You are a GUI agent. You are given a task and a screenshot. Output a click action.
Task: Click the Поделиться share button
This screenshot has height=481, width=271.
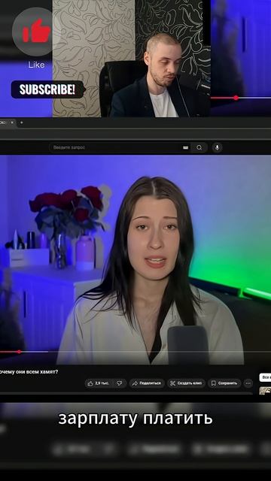pos(147,383)
